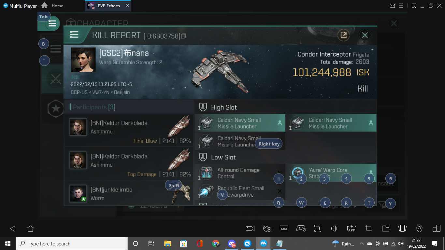Viewport: 445px width, 250px height.
Task: Inspect the Condor Interceptor ship image
Action: [220, 72]
